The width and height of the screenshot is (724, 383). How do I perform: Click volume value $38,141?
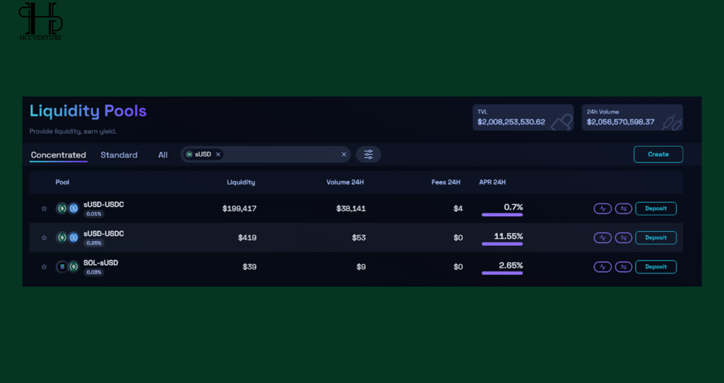click(351, 208)
